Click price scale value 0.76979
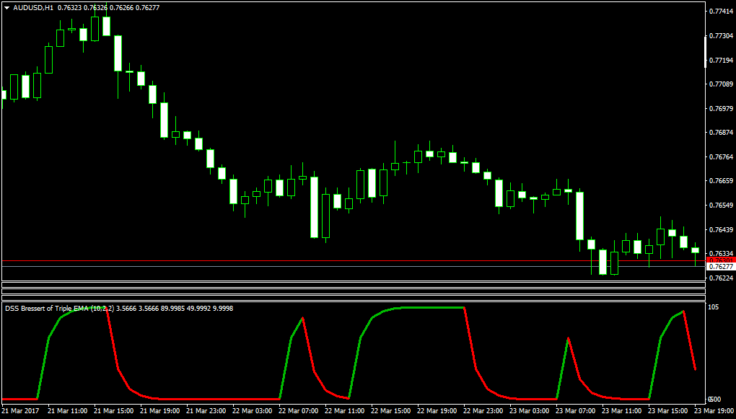 [x=721, y=108]
